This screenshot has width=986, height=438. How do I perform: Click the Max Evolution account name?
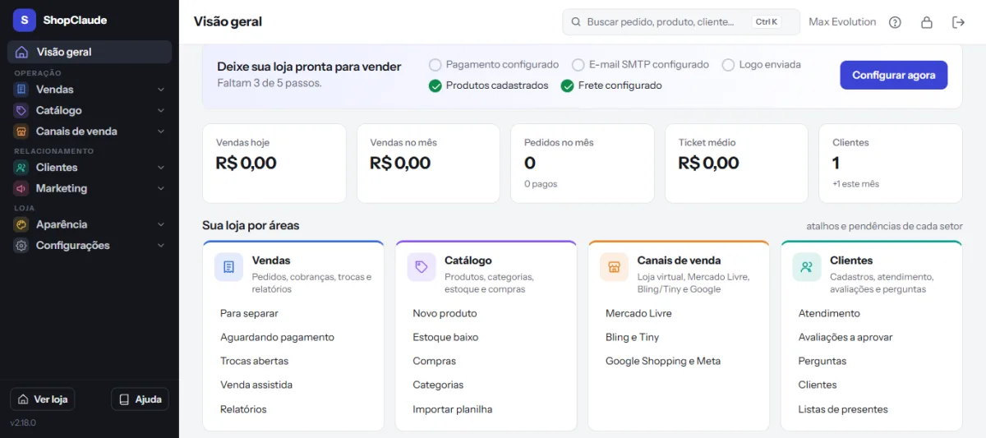pos(842,22)
